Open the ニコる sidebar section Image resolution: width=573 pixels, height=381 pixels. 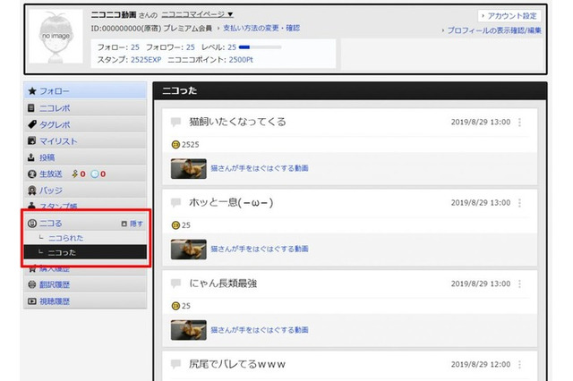[51, 224]
